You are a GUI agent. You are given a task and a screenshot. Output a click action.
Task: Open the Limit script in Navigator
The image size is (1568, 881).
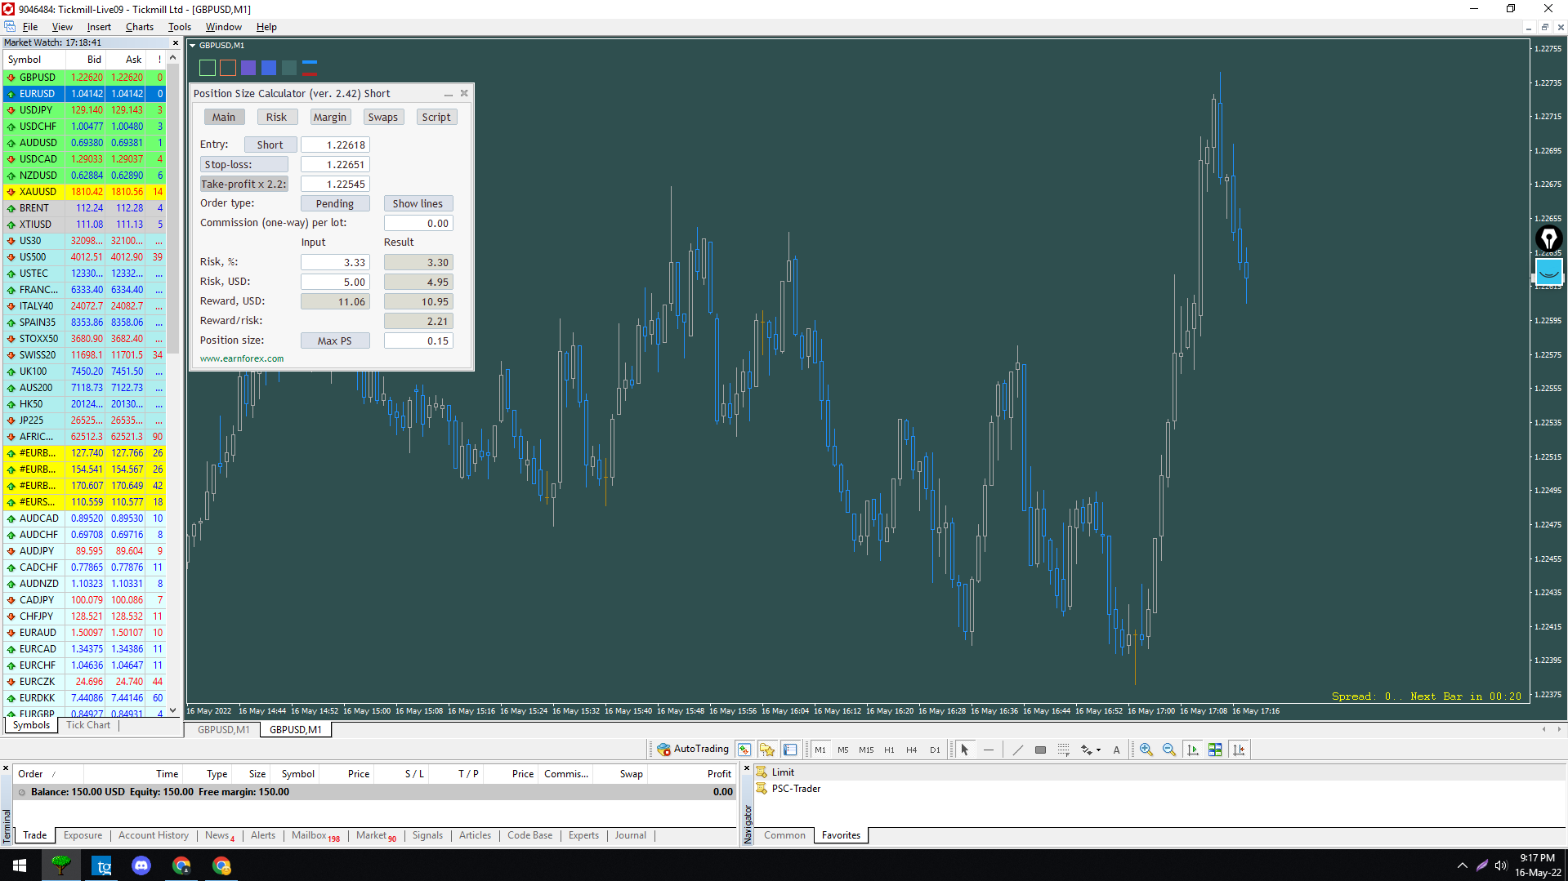point(783,772)
